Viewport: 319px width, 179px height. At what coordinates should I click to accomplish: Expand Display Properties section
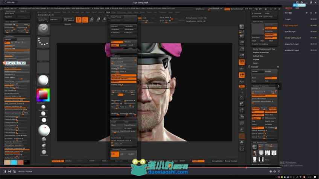pos(261,53)
